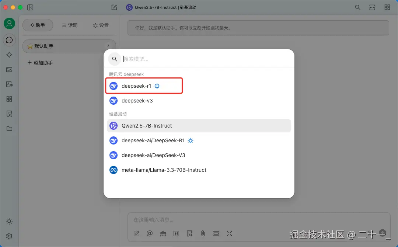398x247 pixels.
Task: Open the mini apps grid sidebar icon
Action: click(9, 99)
